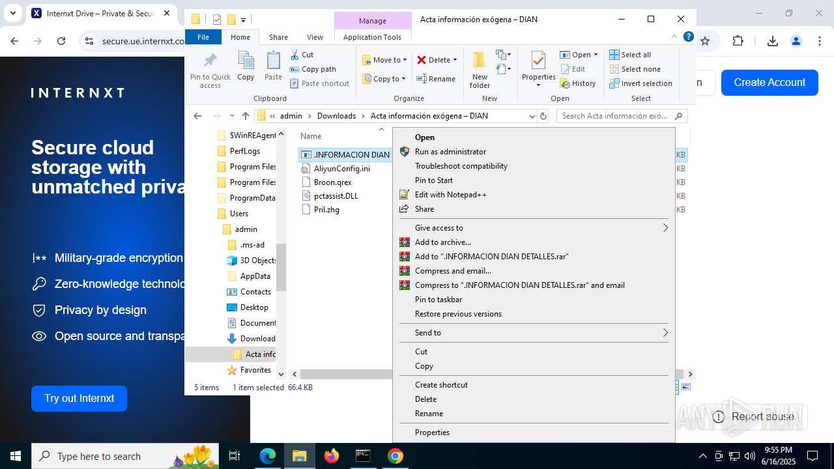
Task: Open Microsoft Edge from taskbar
Action: click(x=268, y=456)
